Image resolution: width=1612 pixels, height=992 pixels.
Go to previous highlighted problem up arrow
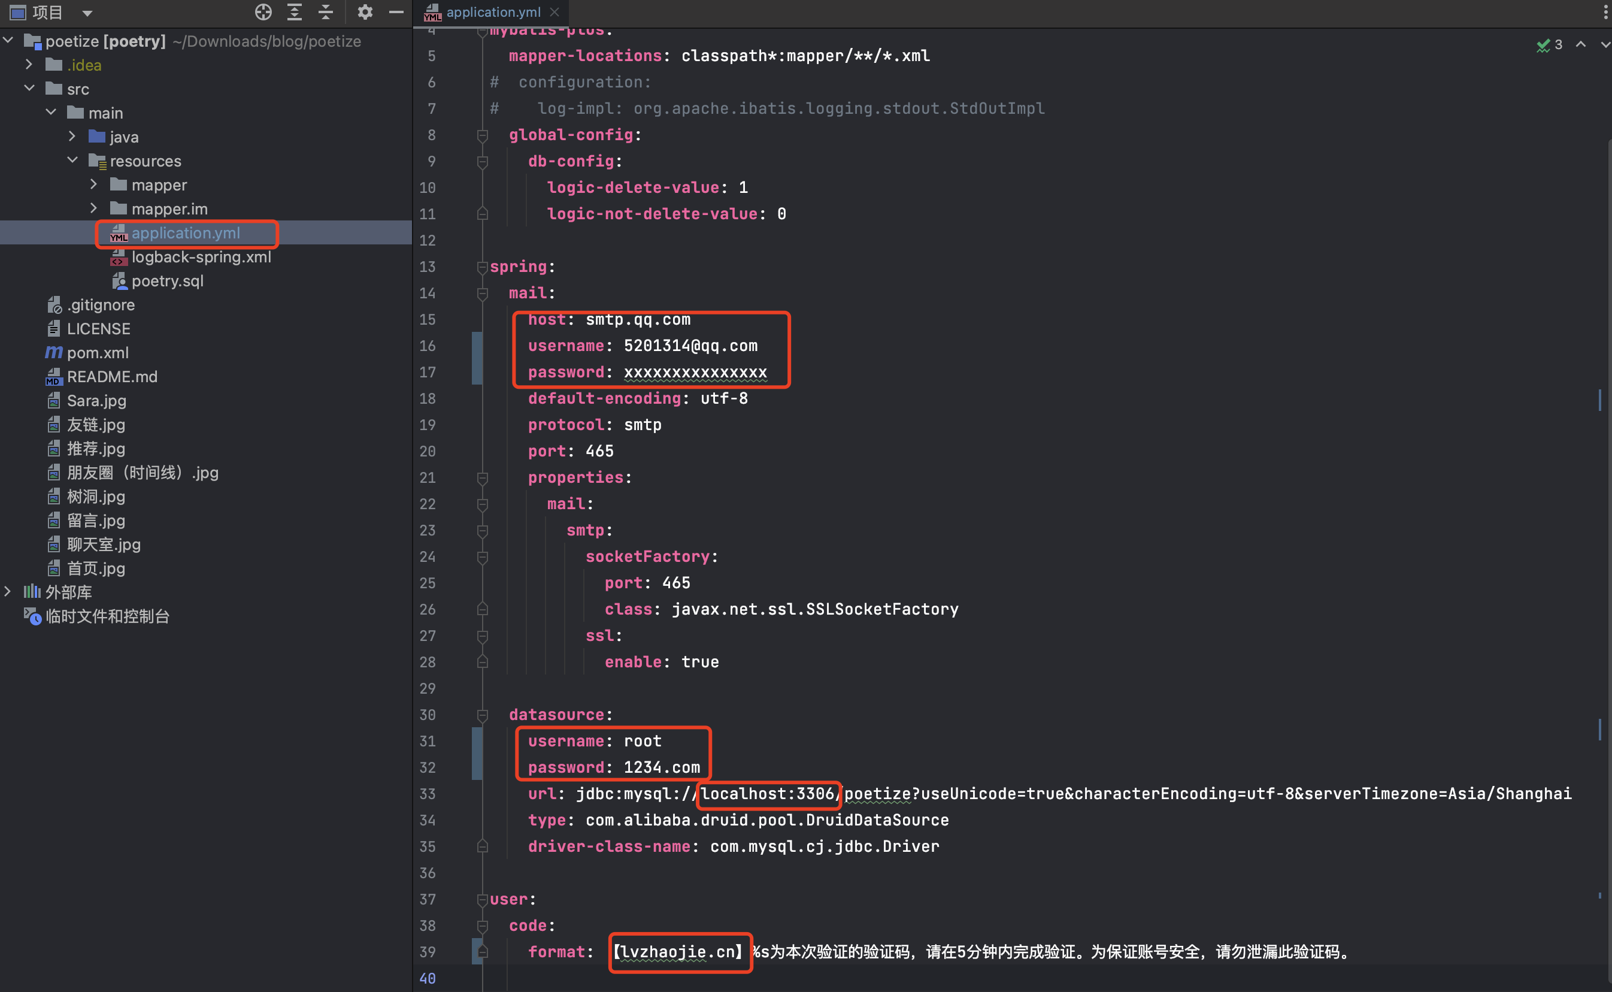point(1580,44)
